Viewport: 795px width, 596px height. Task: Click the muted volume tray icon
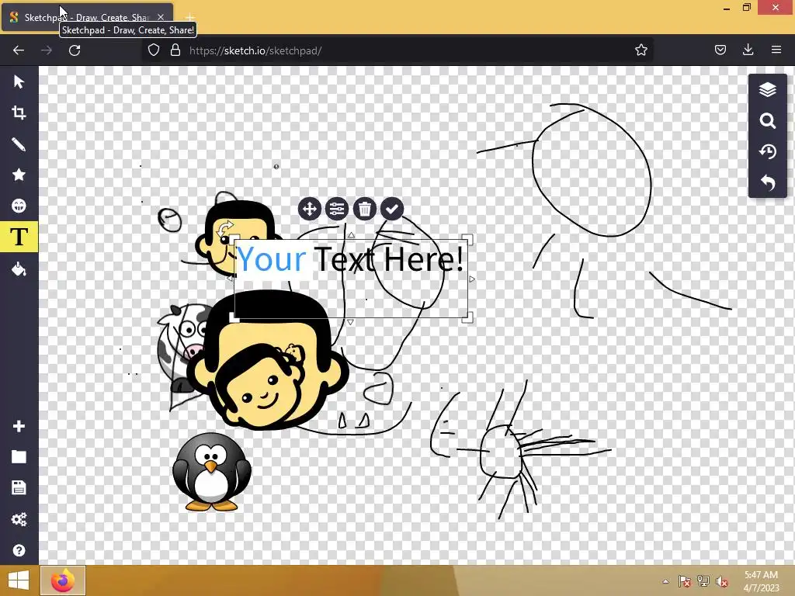pyautogui.click(x=722, y=581)
